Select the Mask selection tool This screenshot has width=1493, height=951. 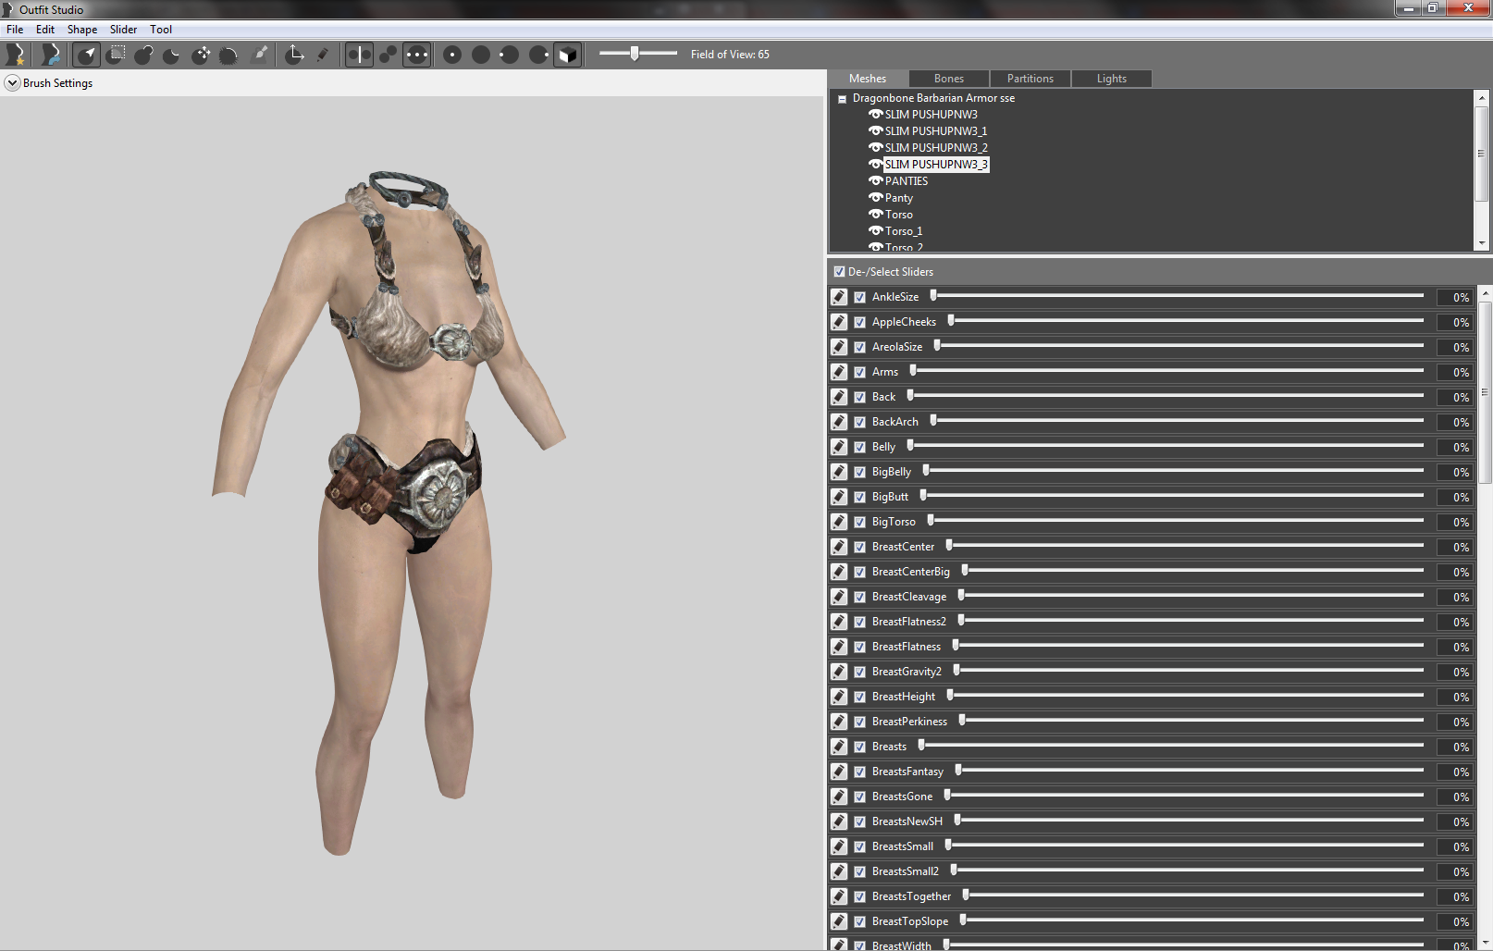pos(116,55)
